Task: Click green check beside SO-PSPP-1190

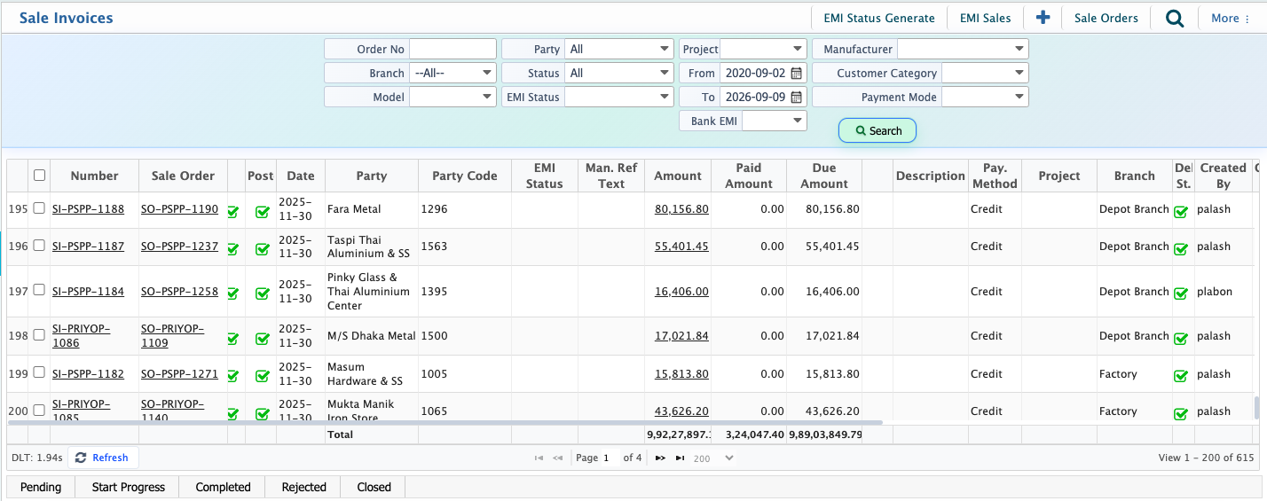Action: 233,212
